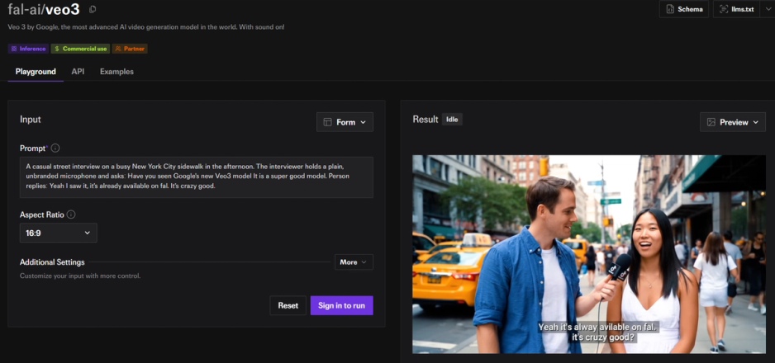Open the Form view dropdown
Screen dimensions: 775x363
click(345, 122)
